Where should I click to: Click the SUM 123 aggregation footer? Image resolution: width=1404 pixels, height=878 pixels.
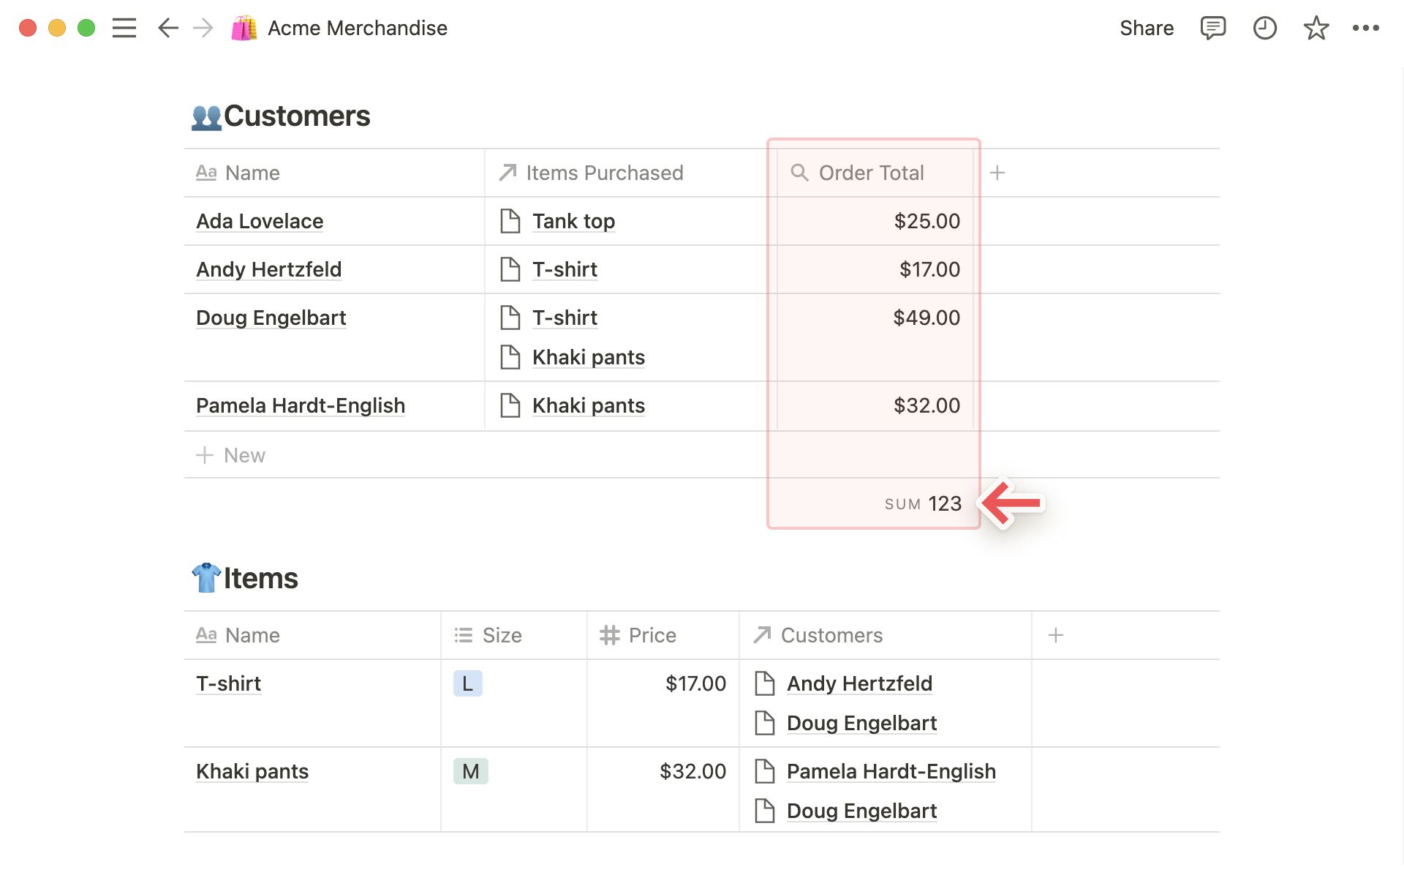921,503
